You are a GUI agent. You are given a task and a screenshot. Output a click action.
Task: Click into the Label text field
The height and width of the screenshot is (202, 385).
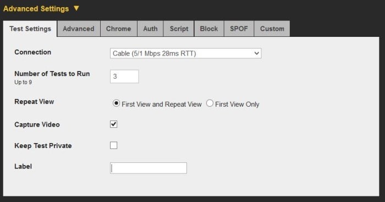[148, 168]
